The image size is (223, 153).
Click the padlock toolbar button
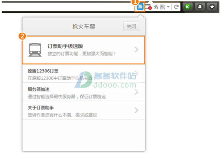pos(200,7)
